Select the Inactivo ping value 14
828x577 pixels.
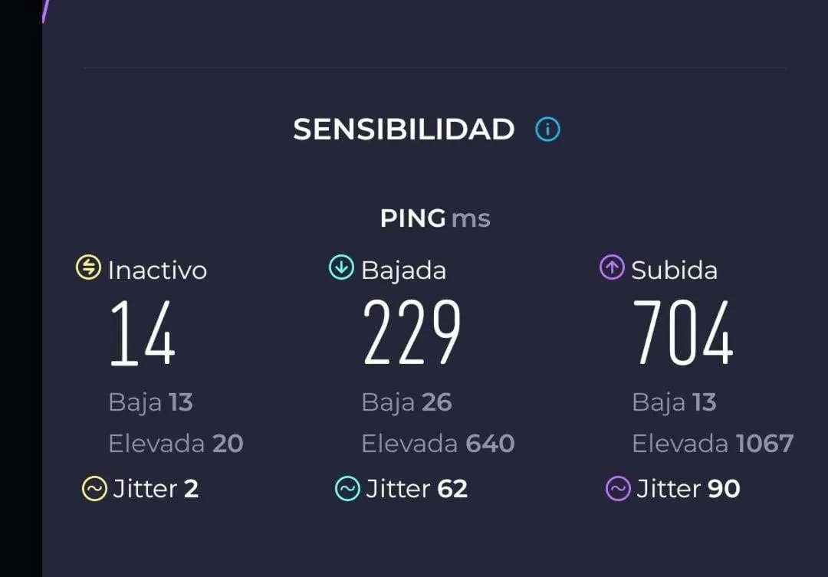143,333
